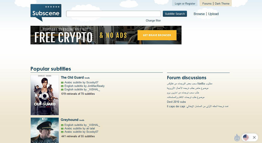The image size is (262, 143).
Task: Open the Browse menu
Action: (199, 14)
